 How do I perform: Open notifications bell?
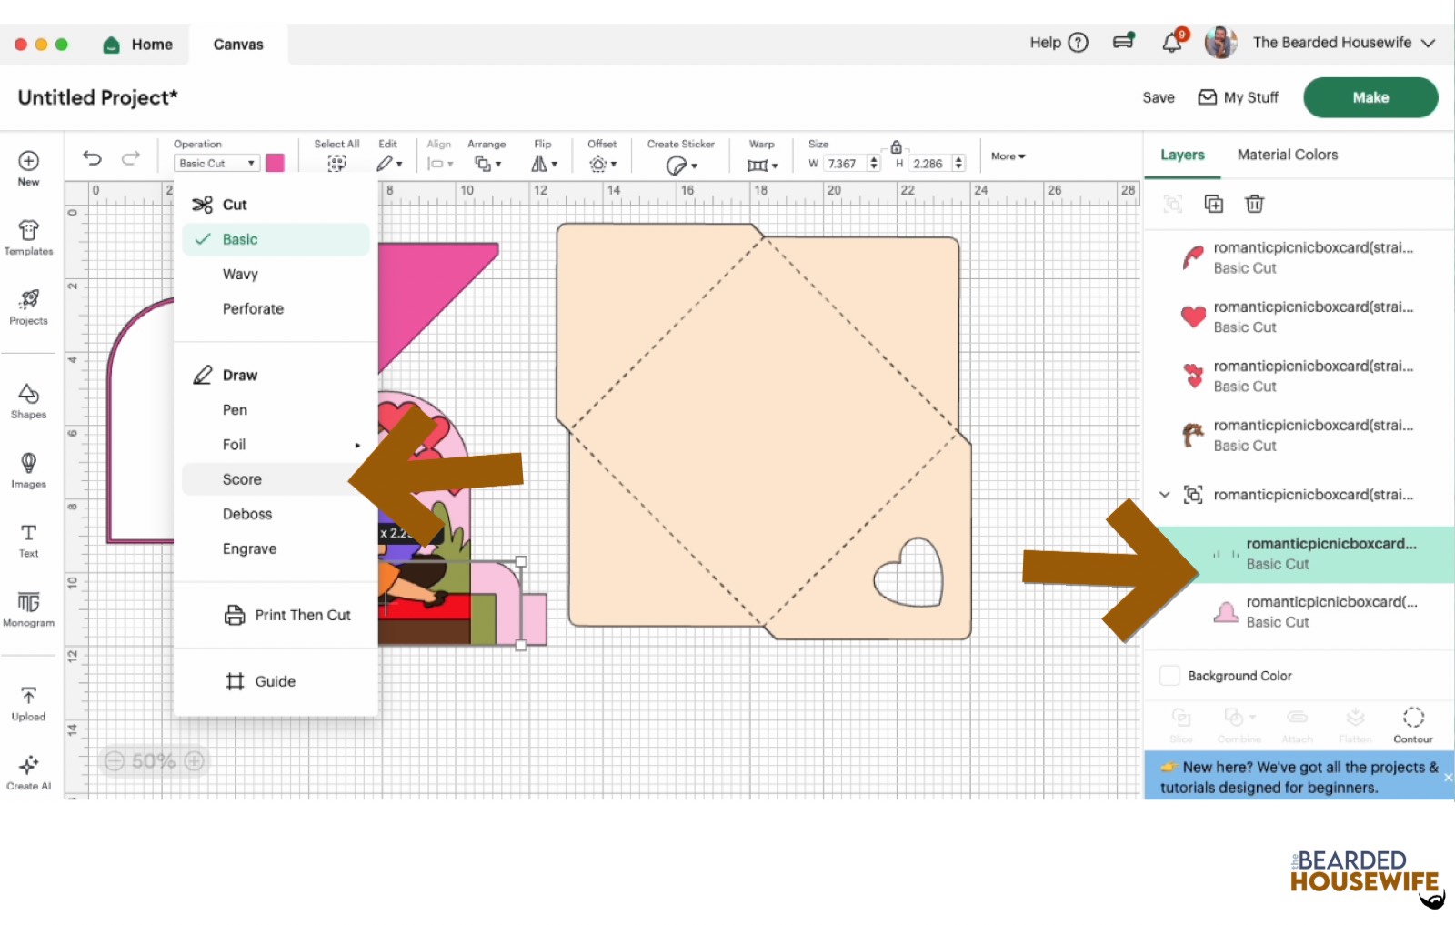click(x=1172, y=43)
